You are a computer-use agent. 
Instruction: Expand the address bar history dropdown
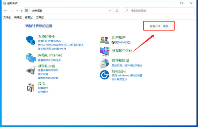[110, 11]
